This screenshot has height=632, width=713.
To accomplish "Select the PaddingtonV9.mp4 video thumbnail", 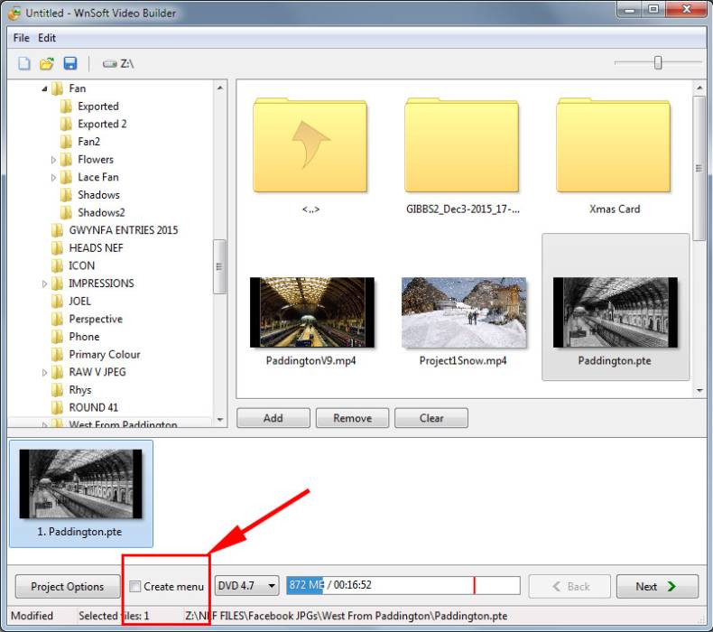I will coord(311,312).
